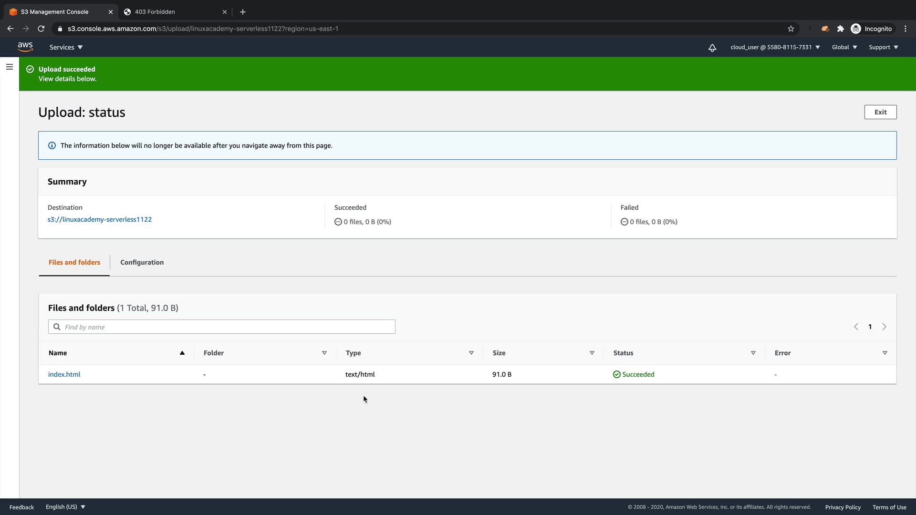Bookmark page with star icon
This screenshot has width=916, height=515.
coord(791,29)
